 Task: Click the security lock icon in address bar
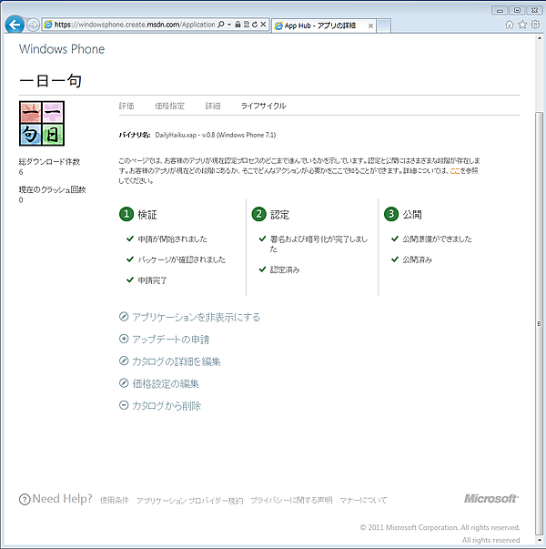[x=238, y=25]
